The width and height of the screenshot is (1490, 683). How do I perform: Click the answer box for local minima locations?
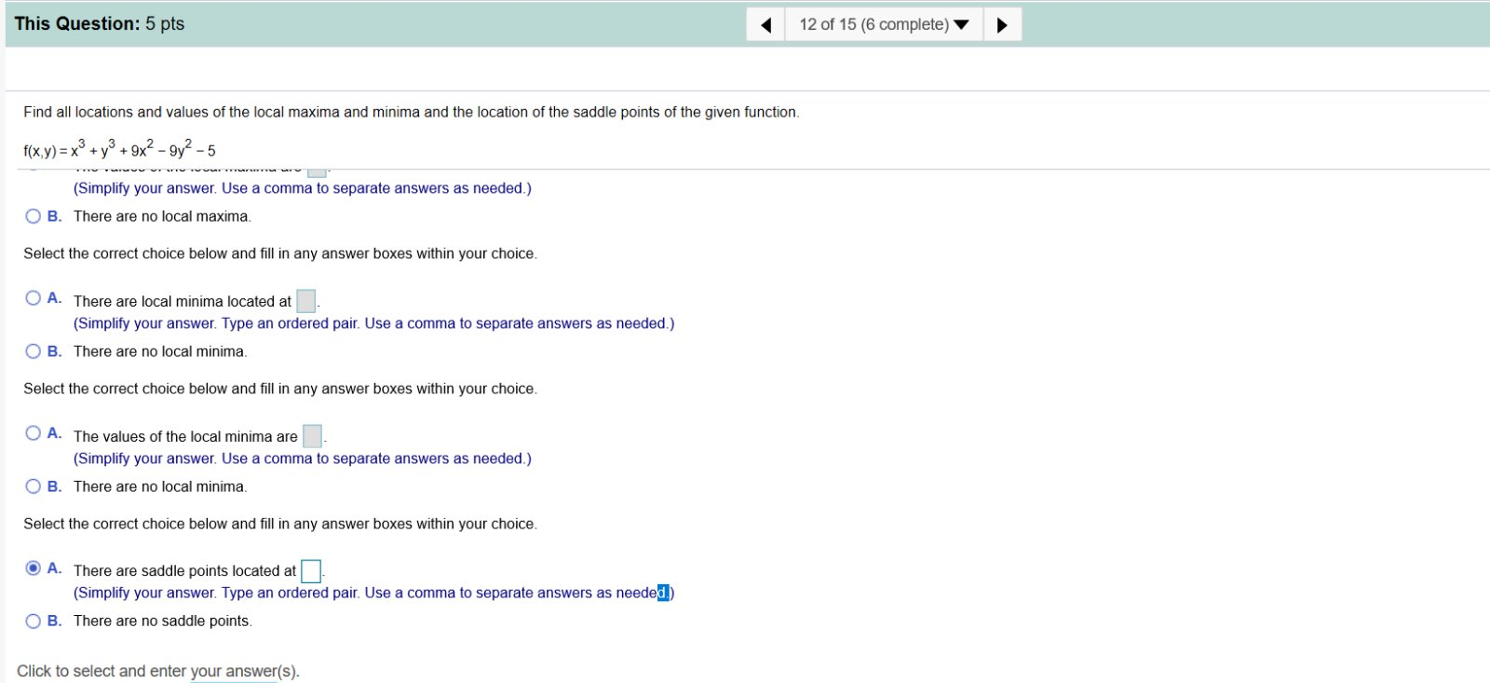pyautogui.click(x=306, y=301)
